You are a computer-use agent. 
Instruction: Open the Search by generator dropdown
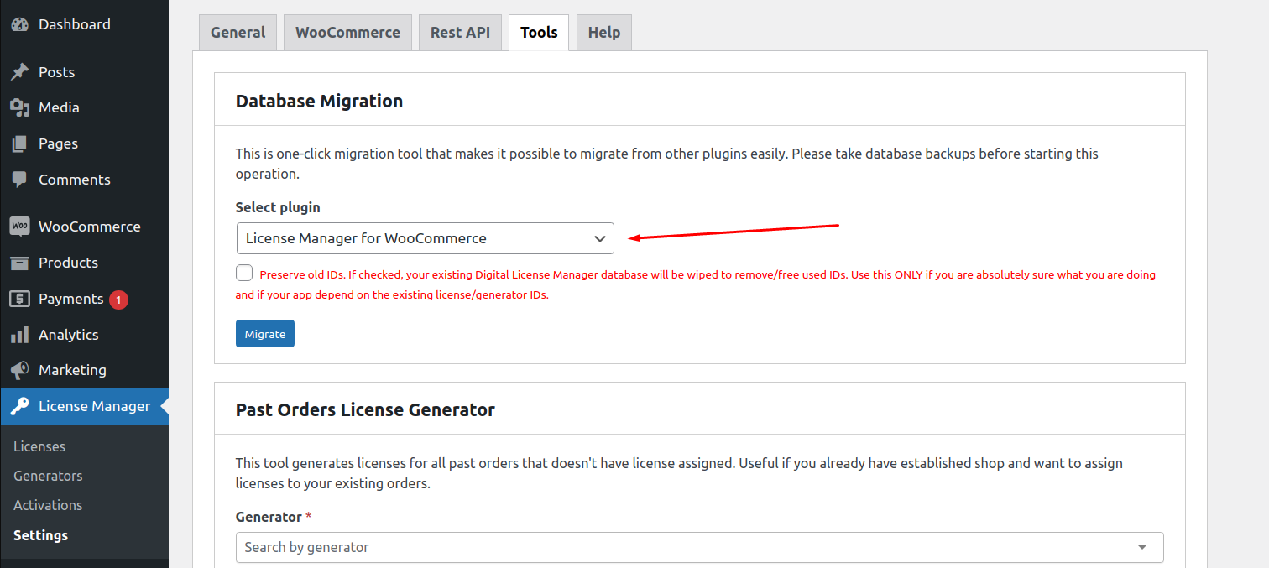click(699, 547)
